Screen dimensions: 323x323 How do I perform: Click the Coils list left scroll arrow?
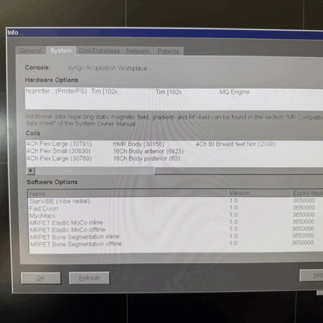click(x=31, y=171)
